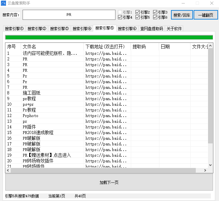Toggle the 引擎4 checkbox
Screen dimensions: 219x201
tap(120, 17)
